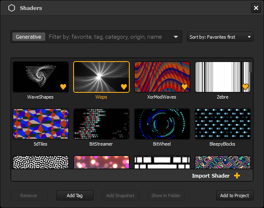This screenshot has width=264, height=208.
Task: Click the shader list scrollbar handle
Action: tap(251, 67)
